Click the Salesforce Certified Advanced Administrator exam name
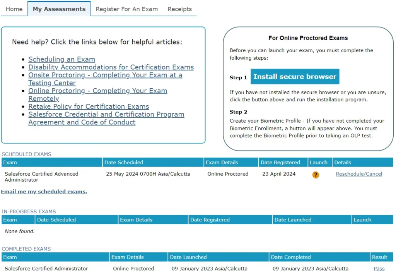Viewport: 396px width, 271px height. click(41, 177)
